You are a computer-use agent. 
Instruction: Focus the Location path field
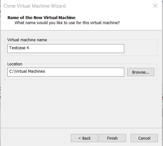(66, 72)
